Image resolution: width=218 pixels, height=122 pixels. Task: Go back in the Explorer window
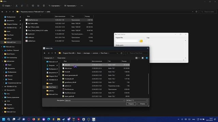tap(2, 12)
